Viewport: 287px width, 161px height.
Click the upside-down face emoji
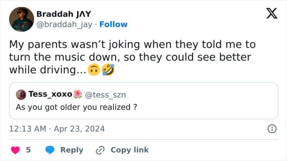coord(94,70)
